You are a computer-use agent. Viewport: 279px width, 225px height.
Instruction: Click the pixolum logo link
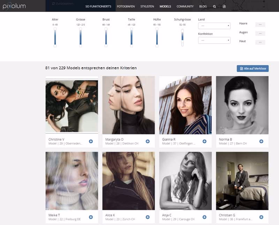coord(14,6)
